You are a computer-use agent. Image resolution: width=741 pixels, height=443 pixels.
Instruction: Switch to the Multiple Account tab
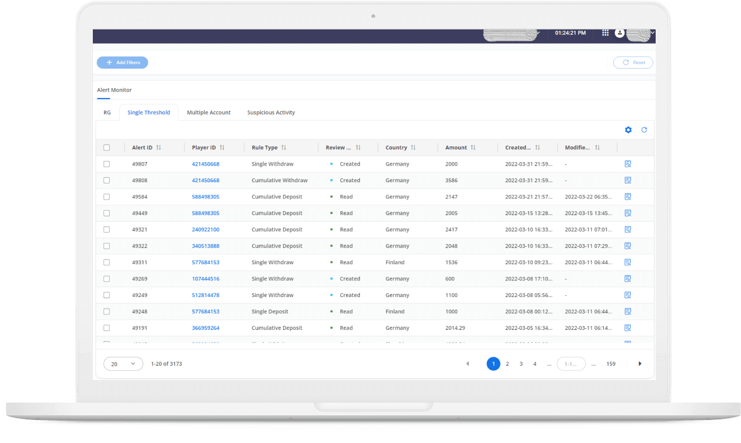click(209, 112)
